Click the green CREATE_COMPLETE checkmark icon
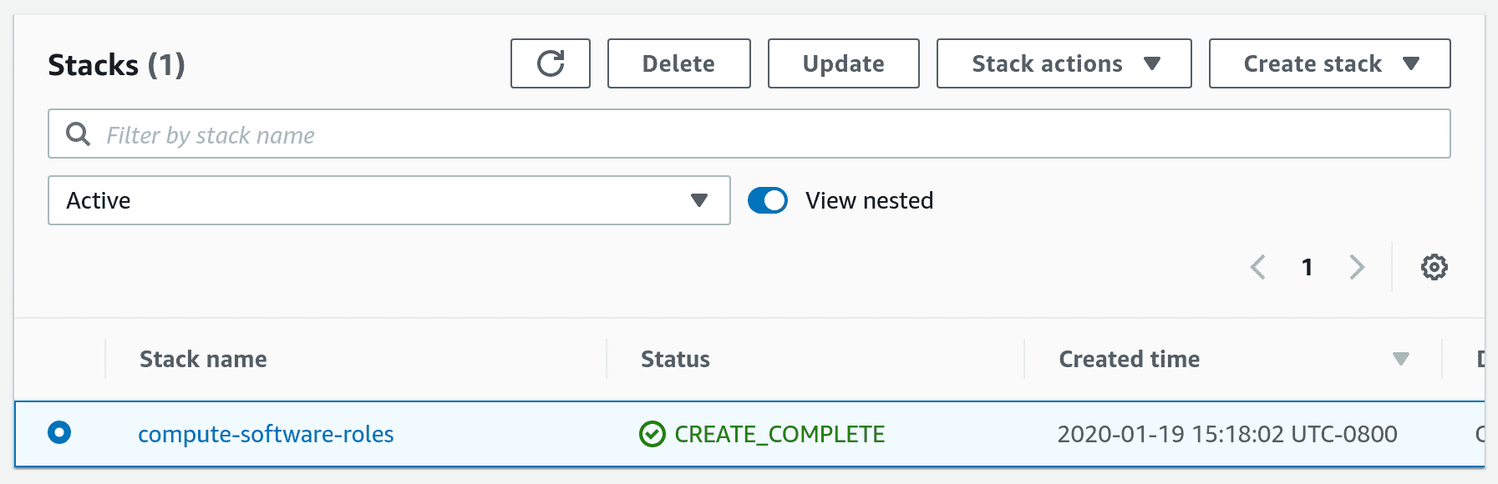This screenshot has height=484, width=1498. 652,434
